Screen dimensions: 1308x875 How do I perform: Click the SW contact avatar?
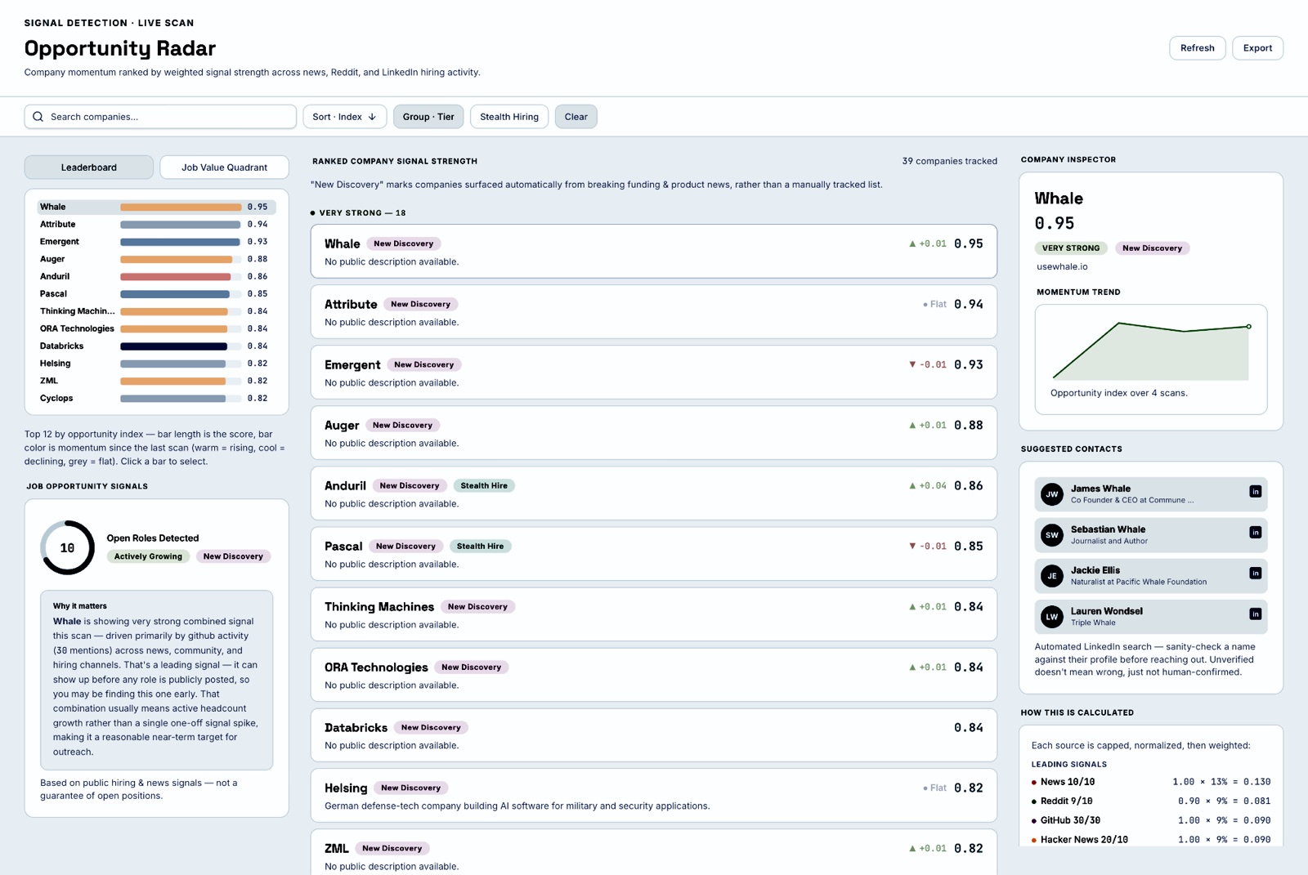pos(1052,535)
